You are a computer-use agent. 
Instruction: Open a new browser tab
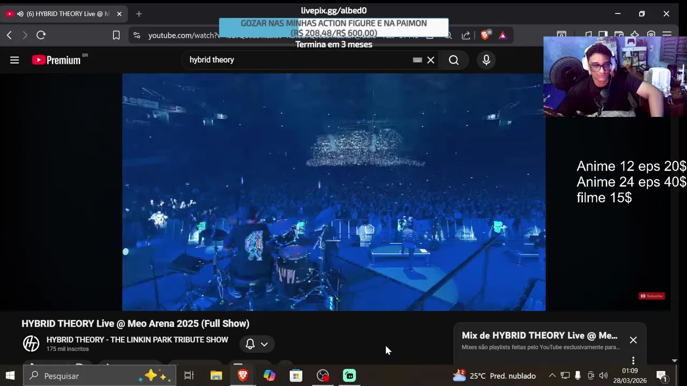pyautogui.click(x=139, y=14)
